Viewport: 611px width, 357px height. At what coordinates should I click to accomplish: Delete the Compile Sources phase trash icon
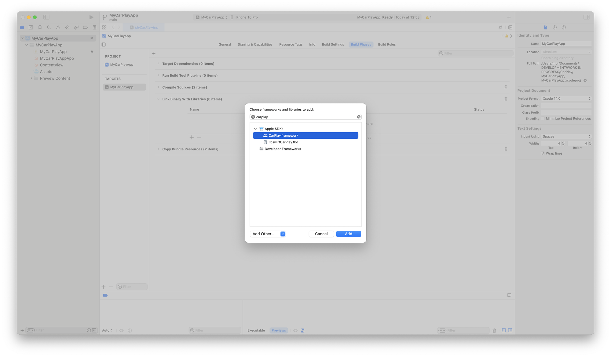click(x=506, y=87)
